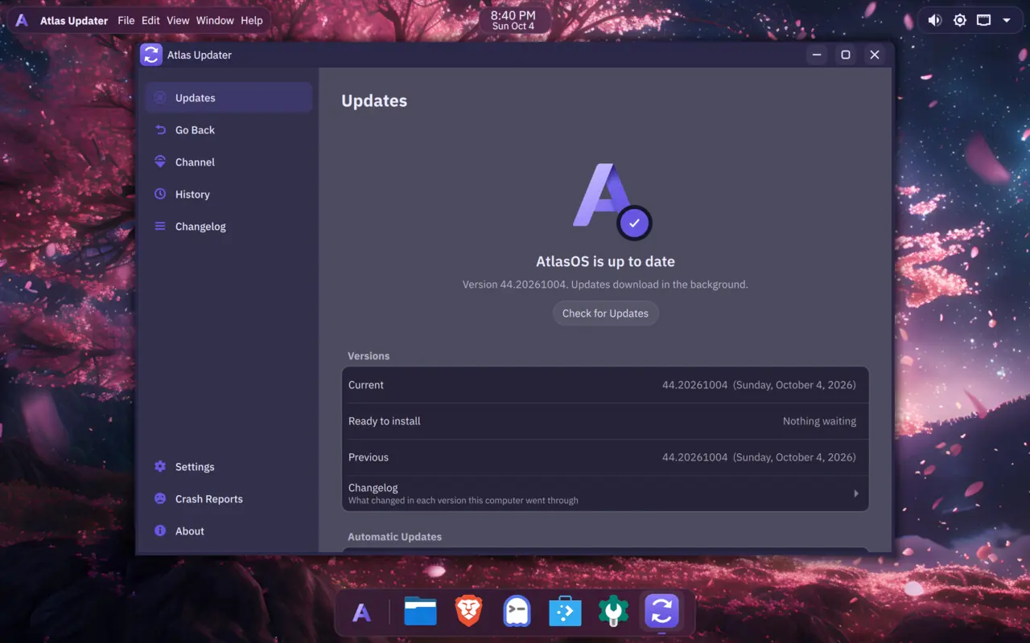1030x643 pixels.
Task: Open the green gear wrench tool in dock
Action: click(613, 612)
